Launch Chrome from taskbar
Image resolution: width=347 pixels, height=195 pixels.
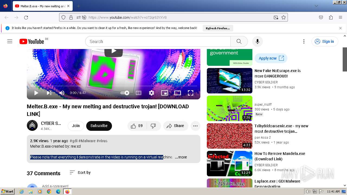point(49,191)
